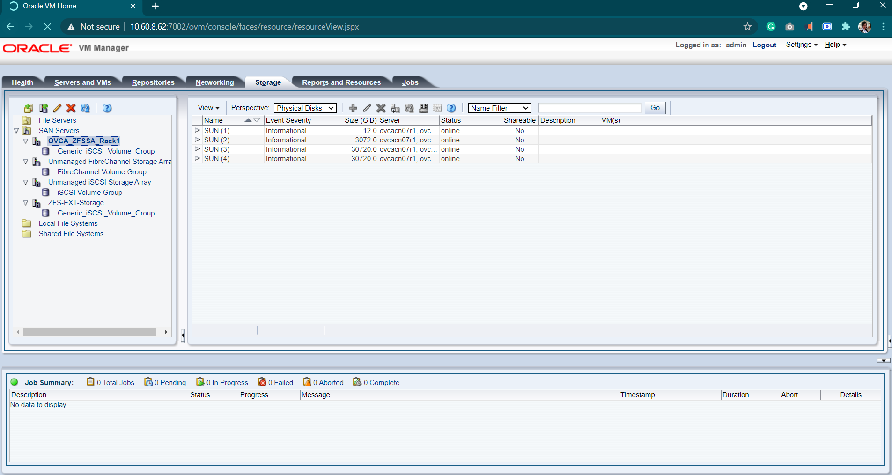892x475 pixels.
Task: Select the FibreChannel Volume Group item
Action: 102,172
